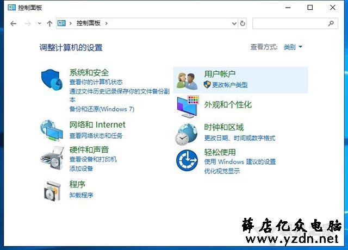Open the Clock and Region globe-clock icon
Image resolution: width=348 pixels, height=250 pixels.
(x=187, y=134)
